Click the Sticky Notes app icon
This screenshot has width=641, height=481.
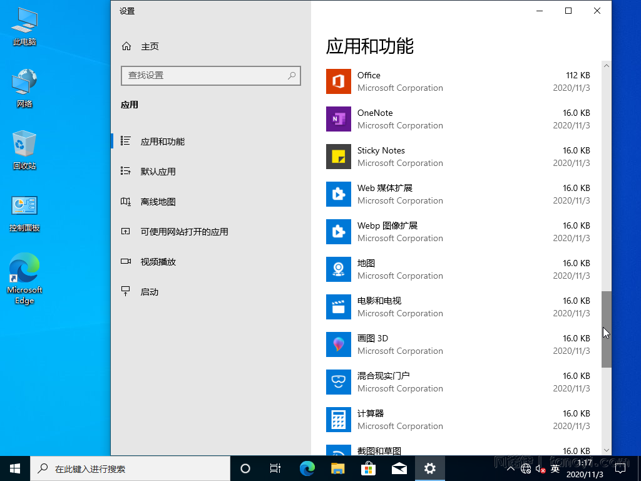pos(339,157)
